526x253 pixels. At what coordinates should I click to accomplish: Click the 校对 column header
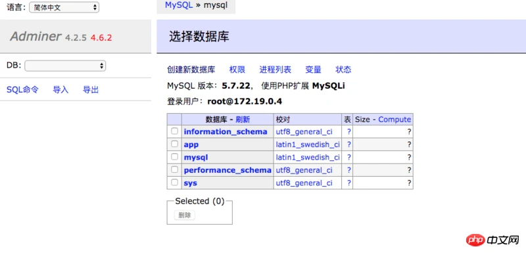(x=283, y=120)
